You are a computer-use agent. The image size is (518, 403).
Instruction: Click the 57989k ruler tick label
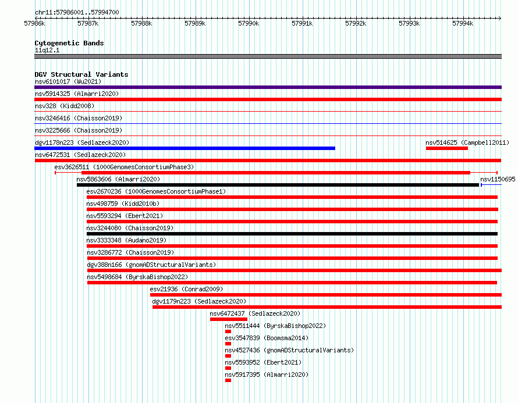point(195,23)
